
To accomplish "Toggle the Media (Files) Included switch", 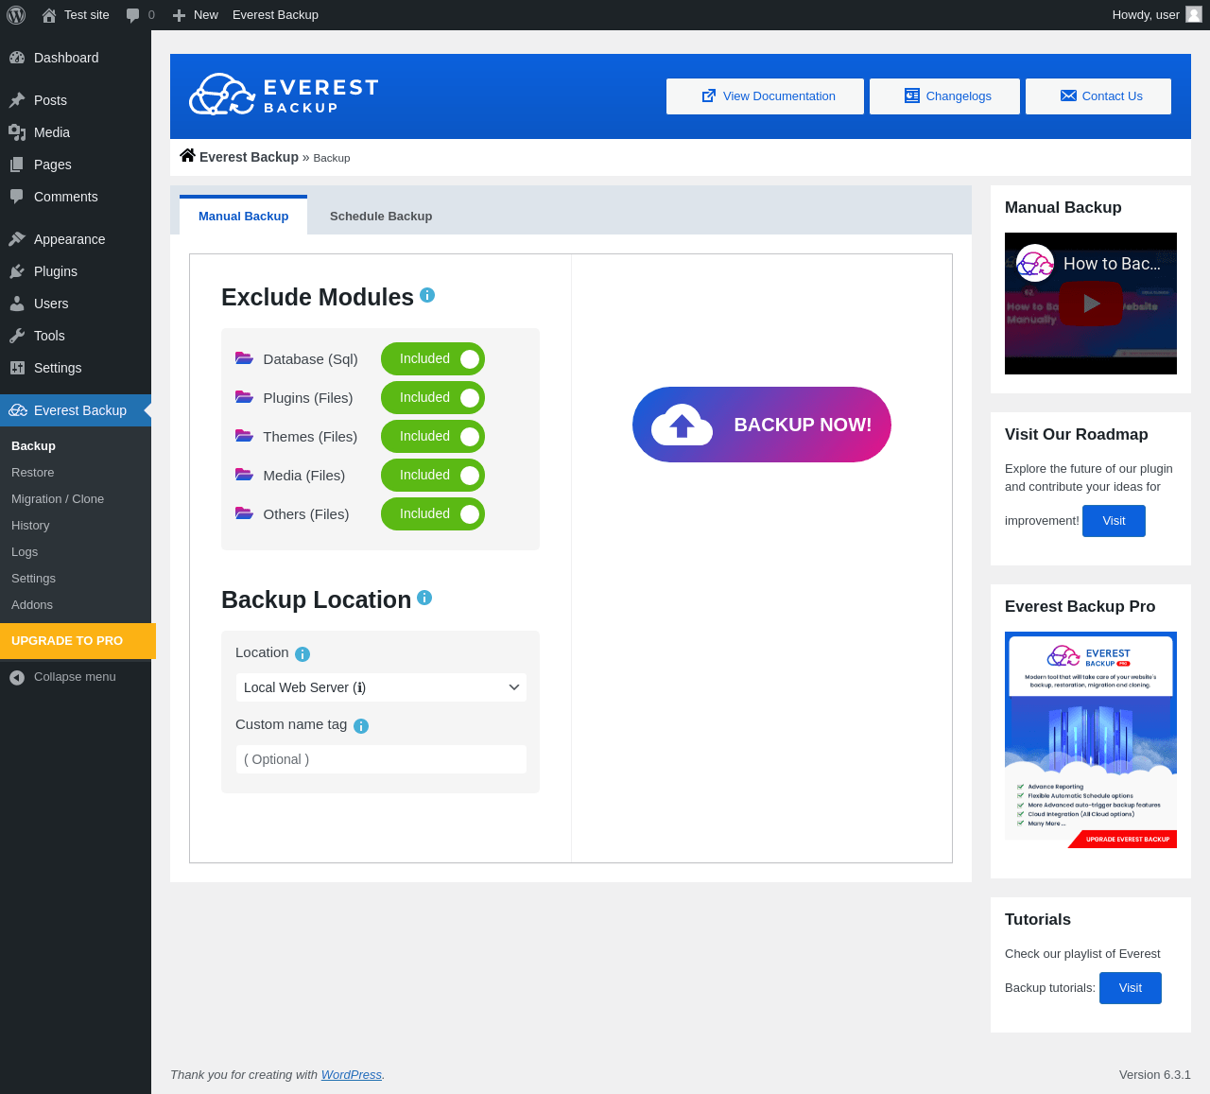I will click(433, 476).
